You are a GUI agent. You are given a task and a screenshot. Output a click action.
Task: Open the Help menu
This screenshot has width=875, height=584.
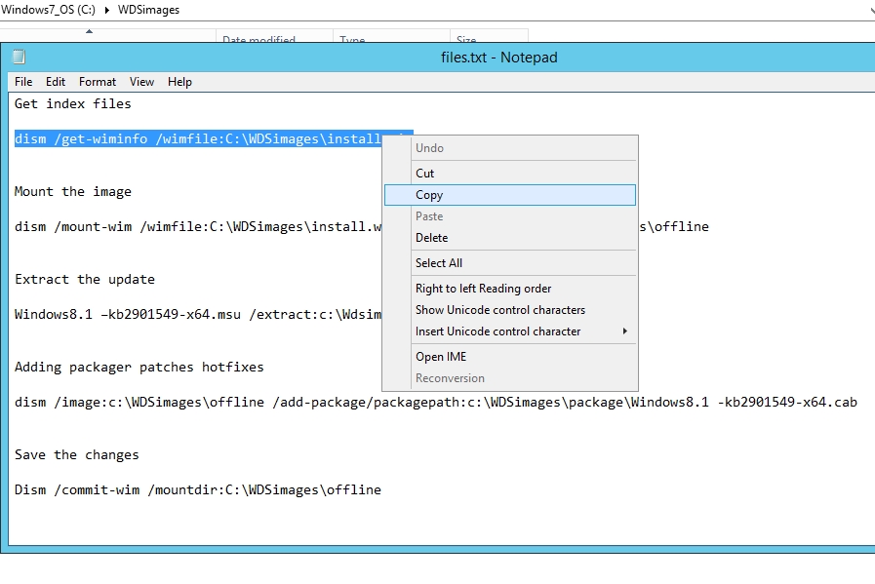point(179,82)
